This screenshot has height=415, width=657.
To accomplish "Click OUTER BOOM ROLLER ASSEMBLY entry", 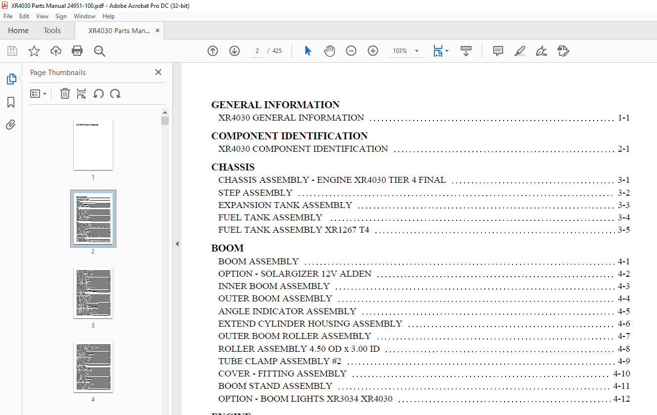I will pos(294,336).
